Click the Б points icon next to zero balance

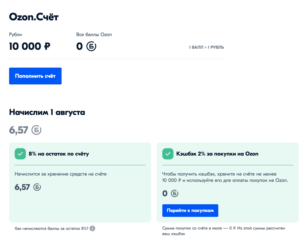point(91,46)
